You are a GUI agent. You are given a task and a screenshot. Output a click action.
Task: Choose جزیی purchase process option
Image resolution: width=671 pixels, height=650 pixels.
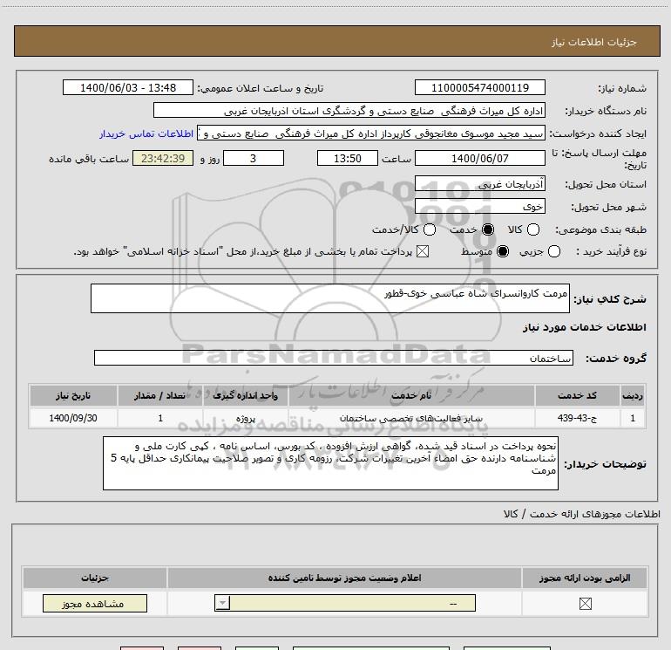pos(554,251)
